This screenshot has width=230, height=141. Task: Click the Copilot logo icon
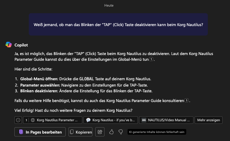click(x=9, y=45)
